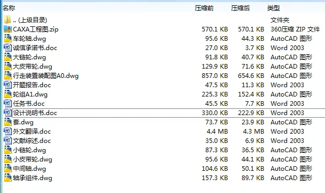Click the 222.9 KB compressed size value
The image size is (325, 193).
pyautogui.click(x=251, y=113)
